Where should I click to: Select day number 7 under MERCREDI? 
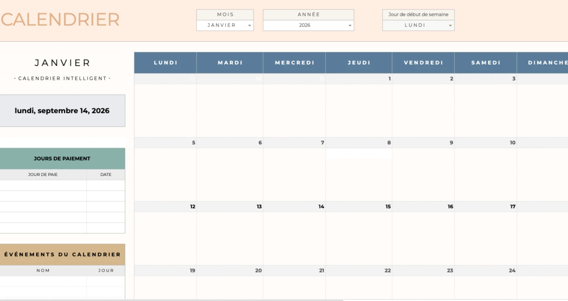pos(295,143)
